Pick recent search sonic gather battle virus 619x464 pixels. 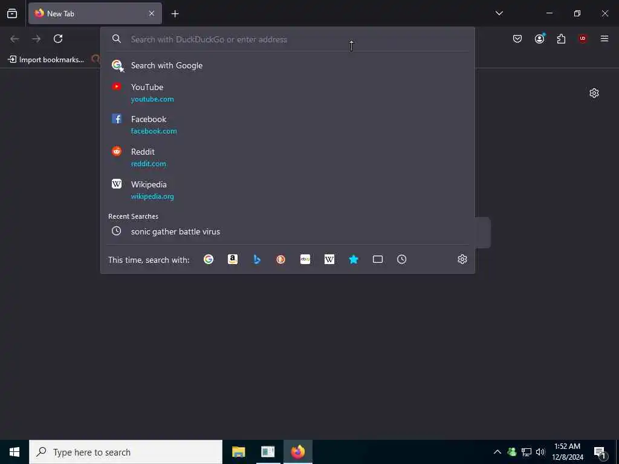pyautogui.click(x=288, y=231)
